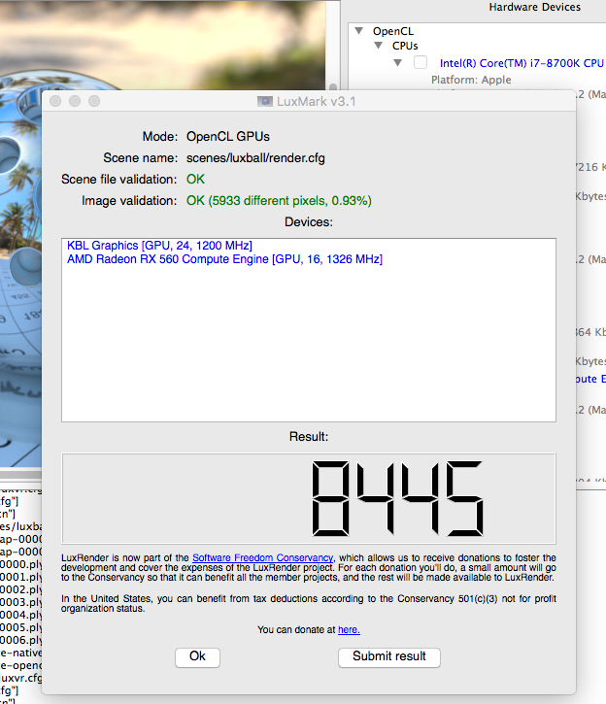Collapse the OpenCL tree node
The width and height of the screenshot is (606, 704).
pos(358,31)
